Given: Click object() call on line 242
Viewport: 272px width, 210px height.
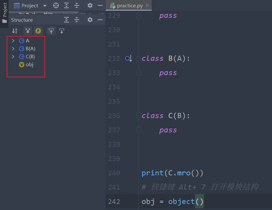Looking at the screenshot, I should click(x=185, y=202).
